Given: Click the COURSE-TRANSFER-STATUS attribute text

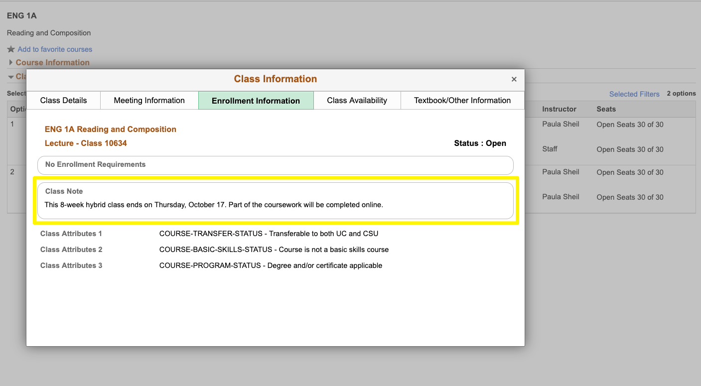Looking at the screenshot, I should [x=269, y=234].
